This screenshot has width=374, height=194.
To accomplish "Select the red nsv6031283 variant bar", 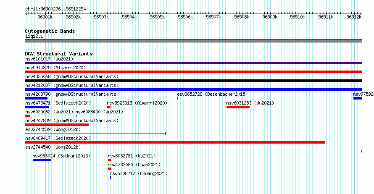I will 238,107.
